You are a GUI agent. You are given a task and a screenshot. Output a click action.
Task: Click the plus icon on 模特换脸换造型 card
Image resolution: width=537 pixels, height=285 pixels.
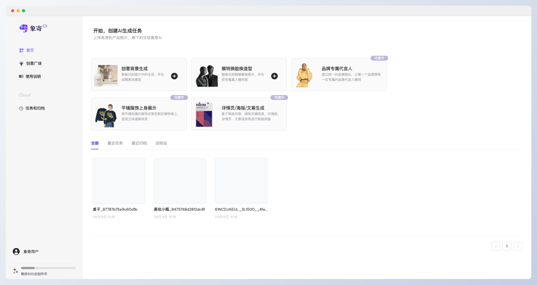click(x=274, y=76)
